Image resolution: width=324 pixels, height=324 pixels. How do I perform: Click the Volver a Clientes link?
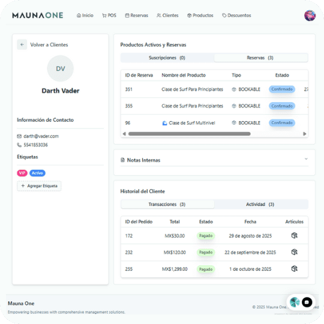pyautogui.click(x=49, y=44)
